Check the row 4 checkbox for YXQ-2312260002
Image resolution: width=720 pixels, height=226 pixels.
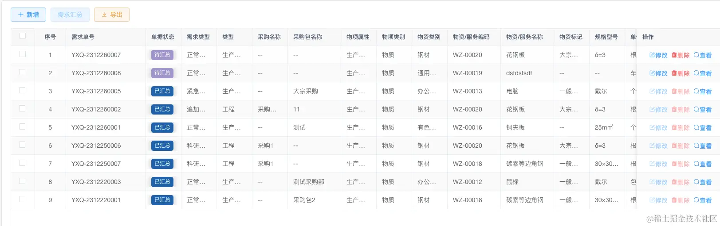pos(23,109)
